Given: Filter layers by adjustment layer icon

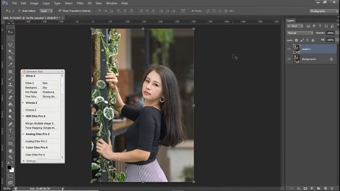Looking at the screenshot, I should point(314,26).
